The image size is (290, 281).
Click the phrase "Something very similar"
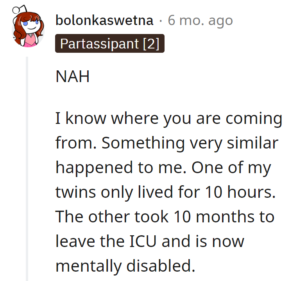click(190, 143)
